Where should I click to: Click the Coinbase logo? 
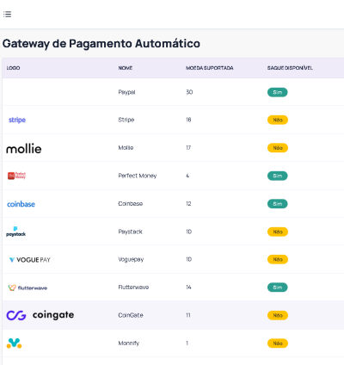point(21,204)
